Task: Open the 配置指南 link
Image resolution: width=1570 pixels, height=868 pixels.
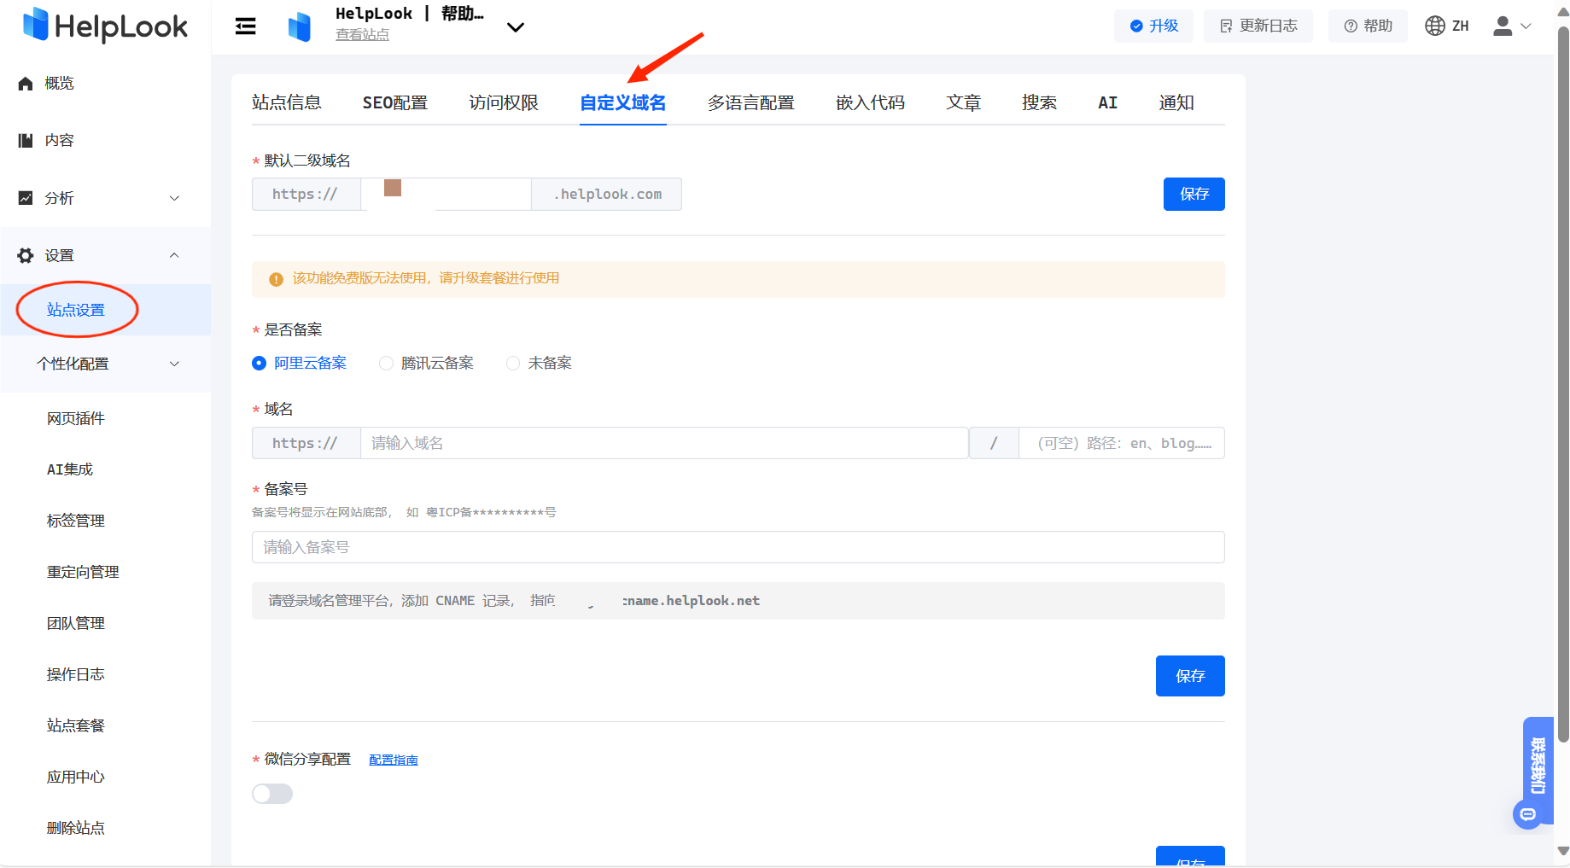Action: tap(393, 760)
